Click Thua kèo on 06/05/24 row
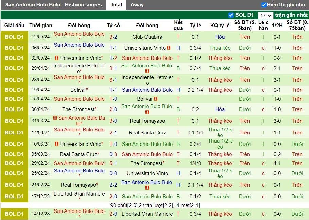 [x=220, y=48]
